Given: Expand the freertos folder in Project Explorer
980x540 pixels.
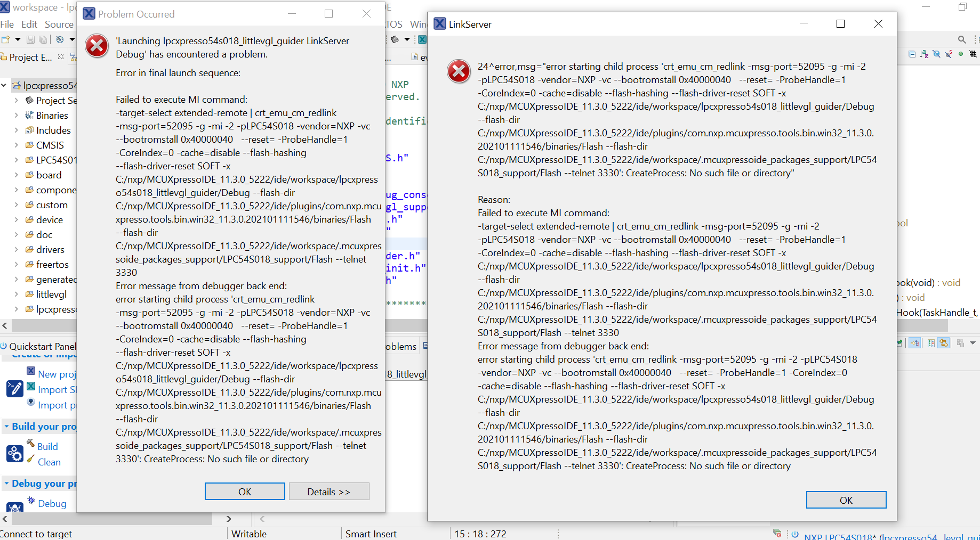Looking at the screenshot, I should coord(17,264).
